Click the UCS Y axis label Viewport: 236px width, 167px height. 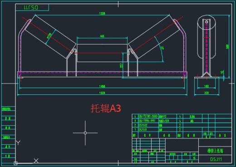pos(18,142)
